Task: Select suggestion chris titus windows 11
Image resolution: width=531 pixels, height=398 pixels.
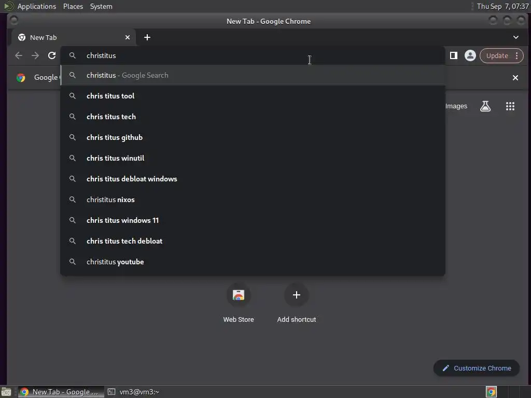Action: (x=253, y=220)
